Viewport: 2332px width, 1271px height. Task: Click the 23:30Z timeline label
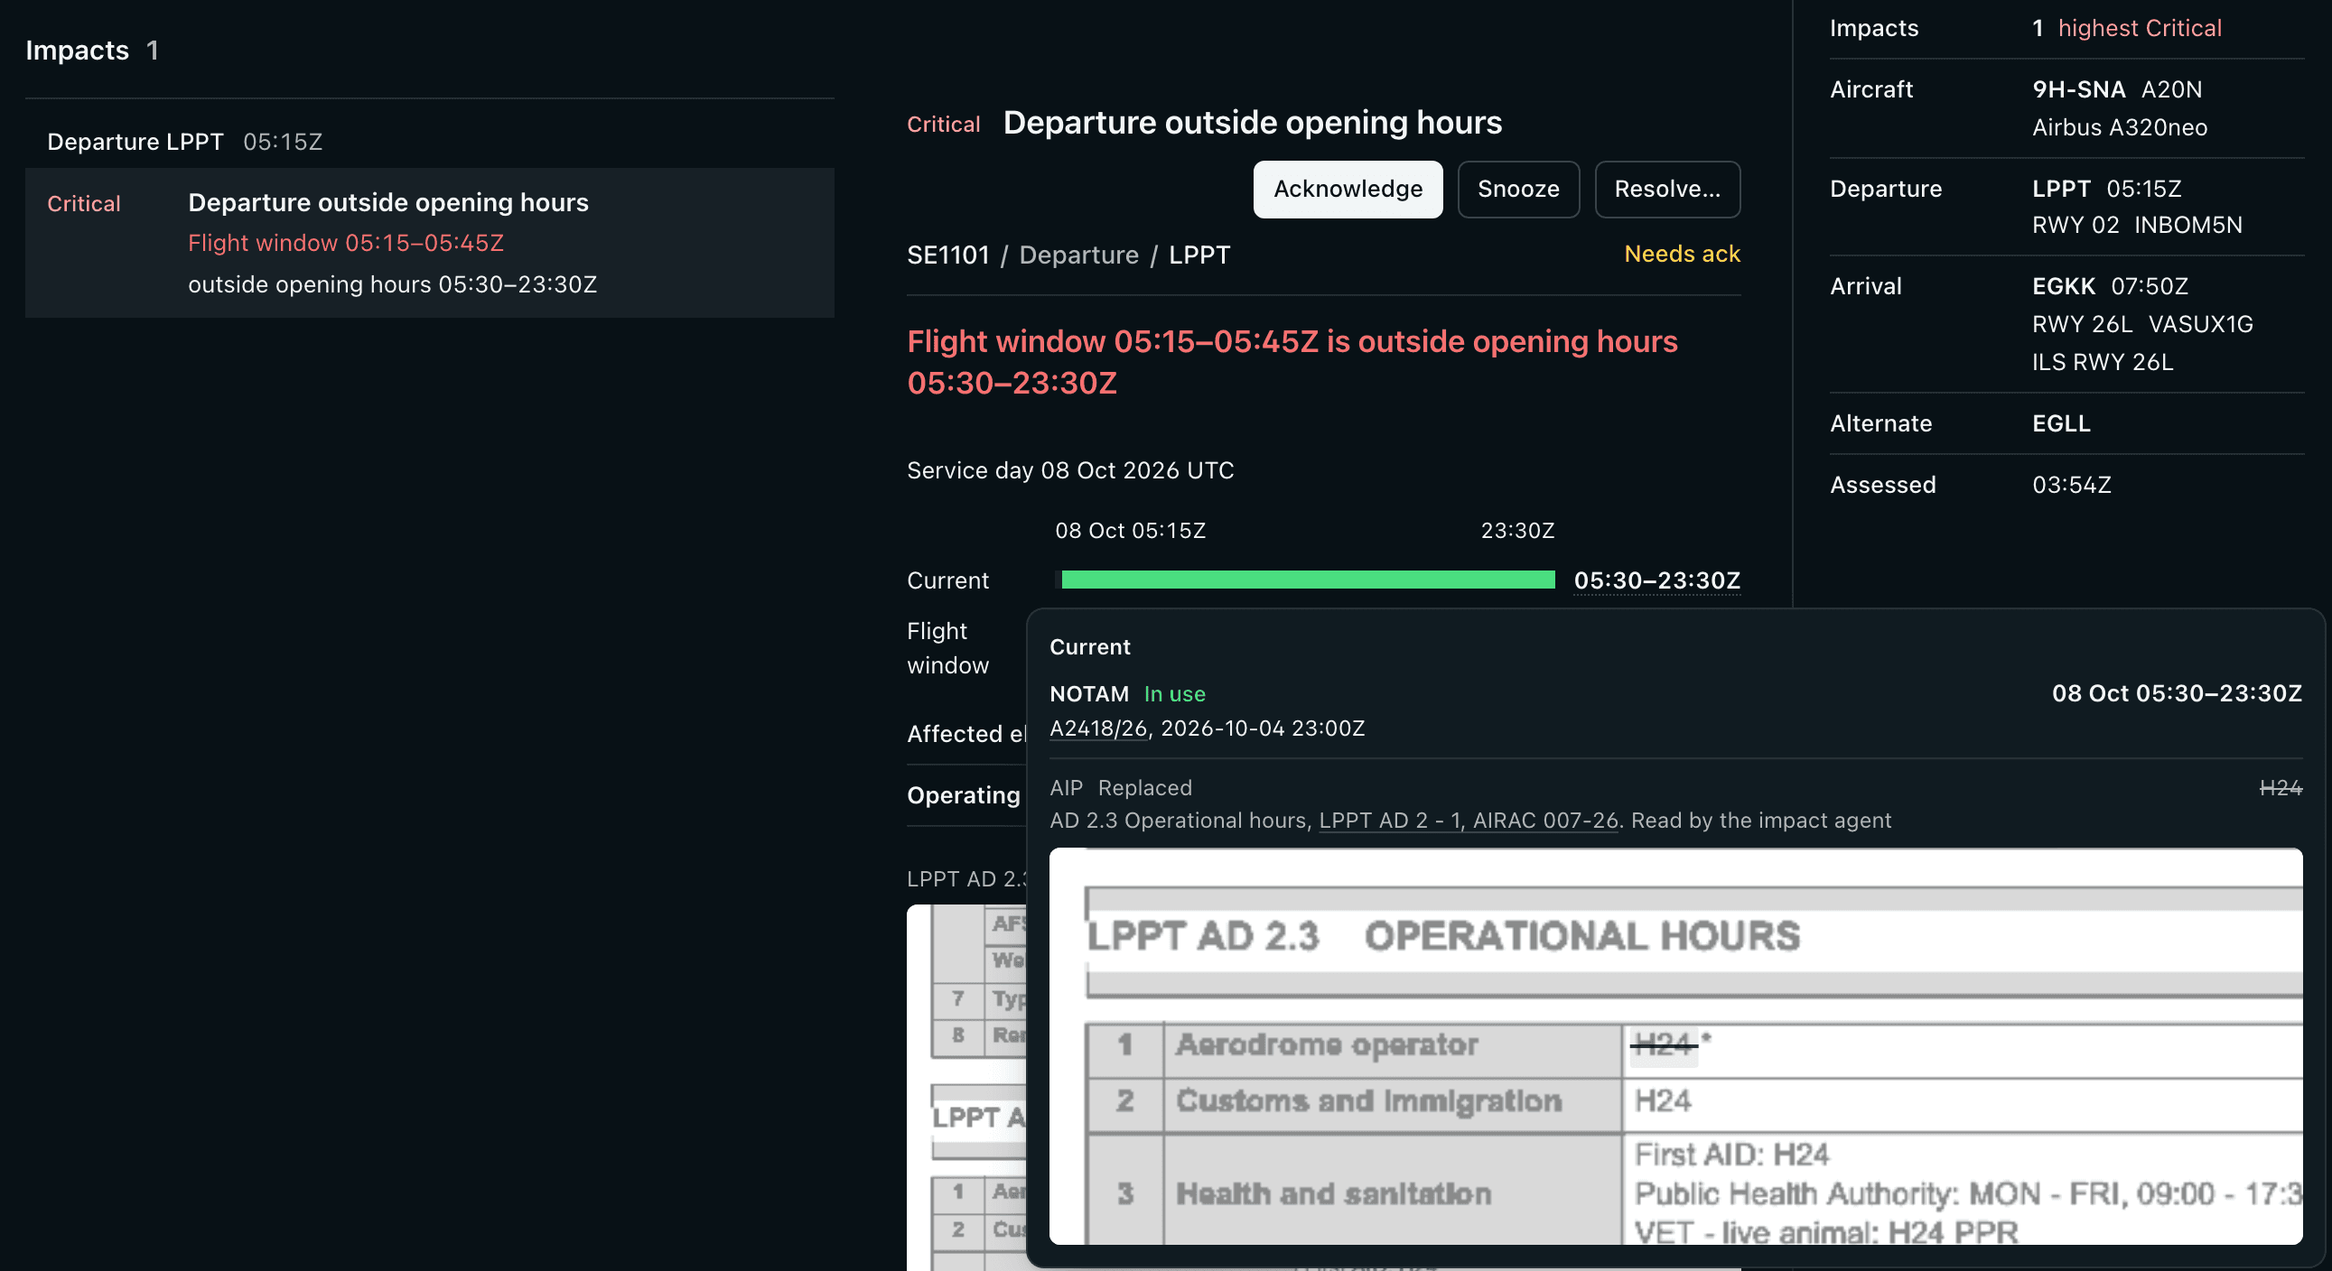coord(1517,531)
